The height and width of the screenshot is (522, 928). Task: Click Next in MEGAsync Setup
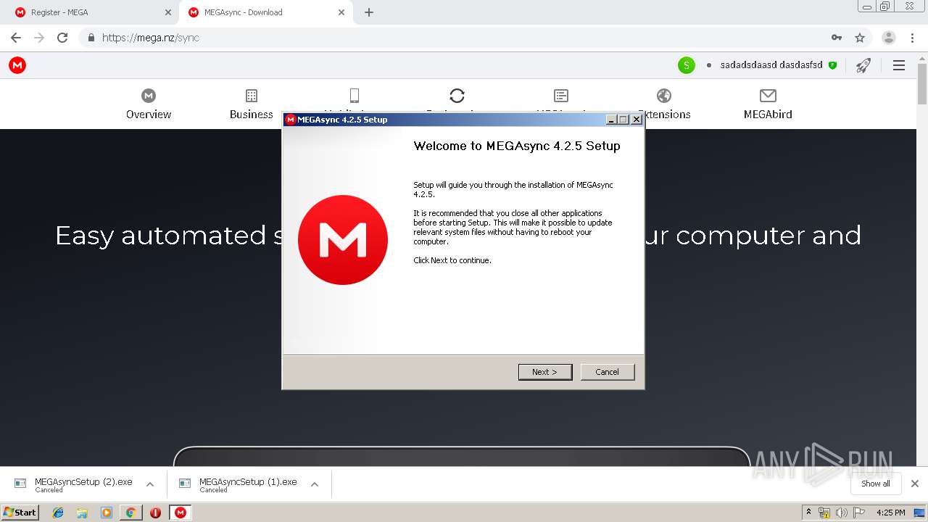(545, 372)
